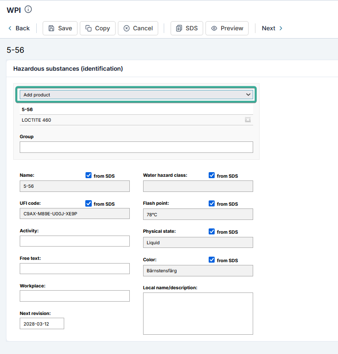Select the 5-56 product row

pyautogui.click(x=136, y=109)
